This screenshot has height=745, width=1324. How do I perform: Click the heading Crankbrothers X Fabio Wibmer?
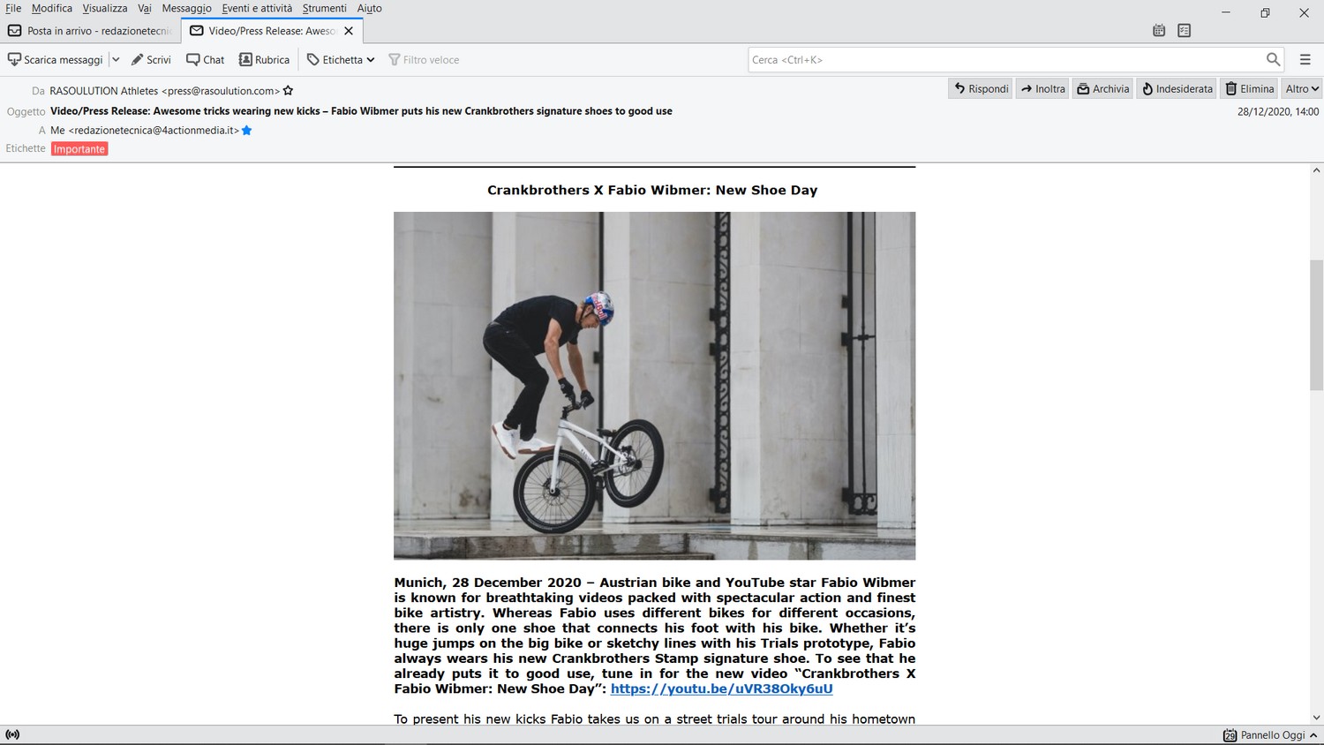point(652,190)
